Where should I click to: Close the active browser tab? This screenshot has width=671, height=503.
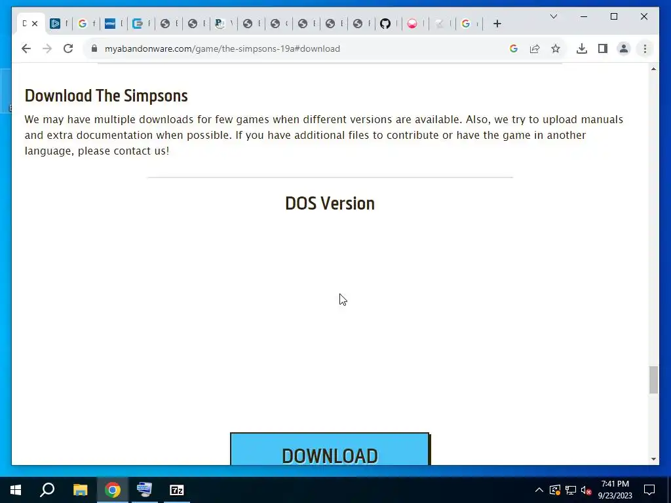35,24
